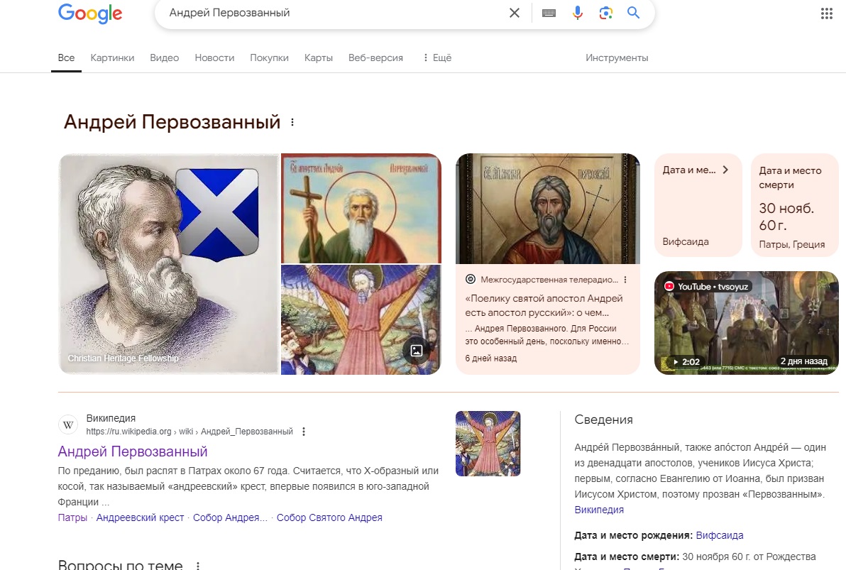
Task: Open the Christian Heritage Fellowship portrait image
Action: (x=168, y=264)
